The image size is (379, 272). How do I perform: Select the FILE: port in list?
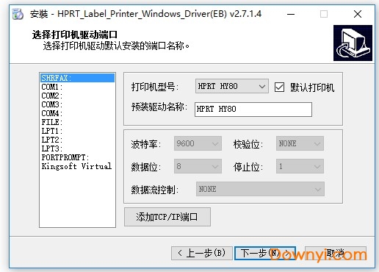[77, 122]
